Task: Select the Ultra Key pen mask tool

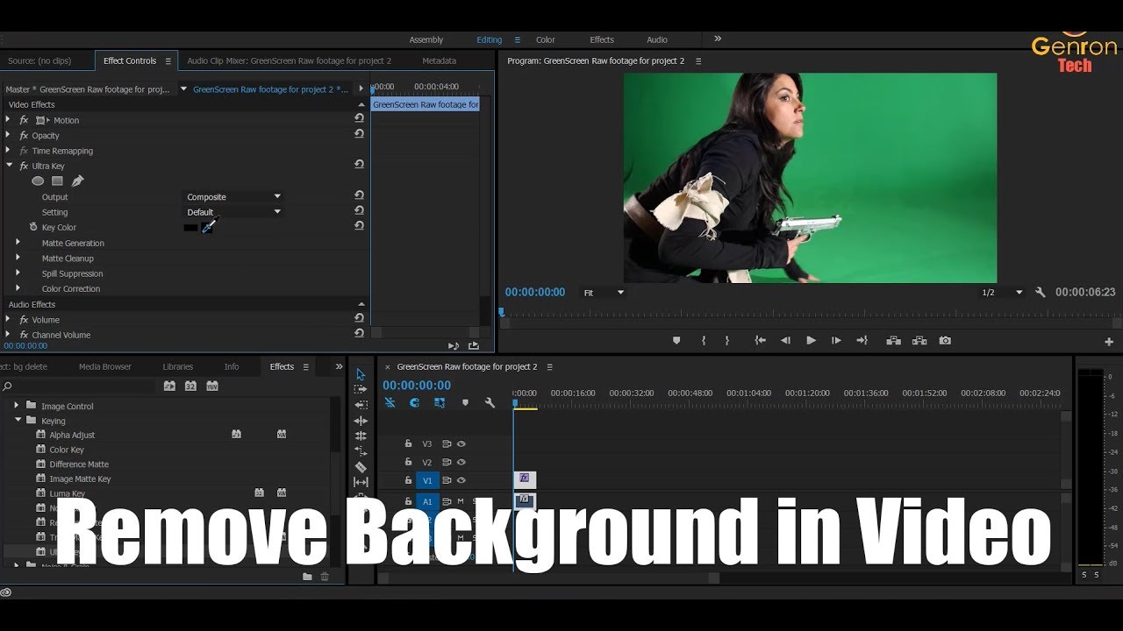Action: (77, 181)
